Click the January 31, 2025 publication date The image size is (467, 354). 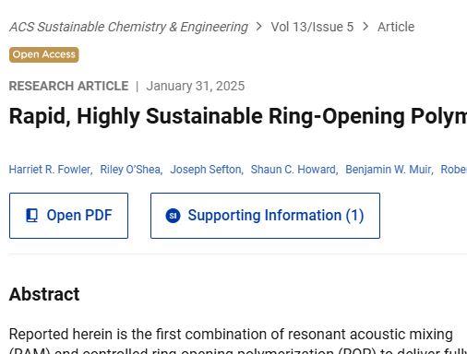[196, 86]
